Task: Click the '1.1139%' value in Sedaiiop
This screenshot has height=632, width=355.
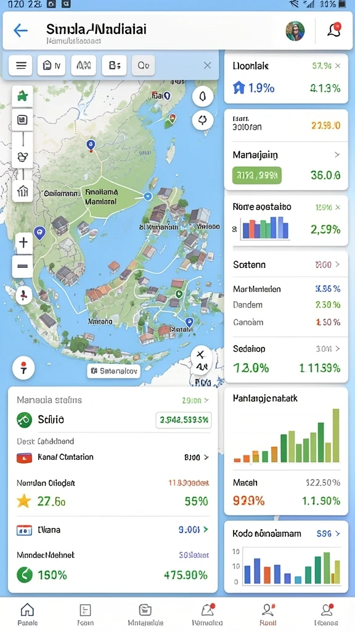Action: pos(320,368)
